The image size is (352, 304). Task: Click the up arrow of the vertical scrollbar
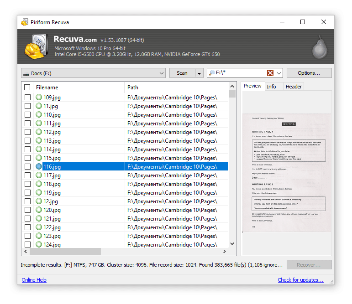[x=232, y=86]
